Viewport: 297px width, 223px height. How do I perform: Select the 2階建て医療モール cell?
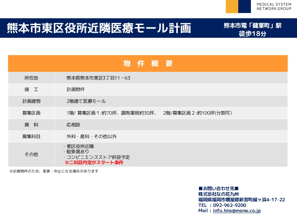pos(86,101)
